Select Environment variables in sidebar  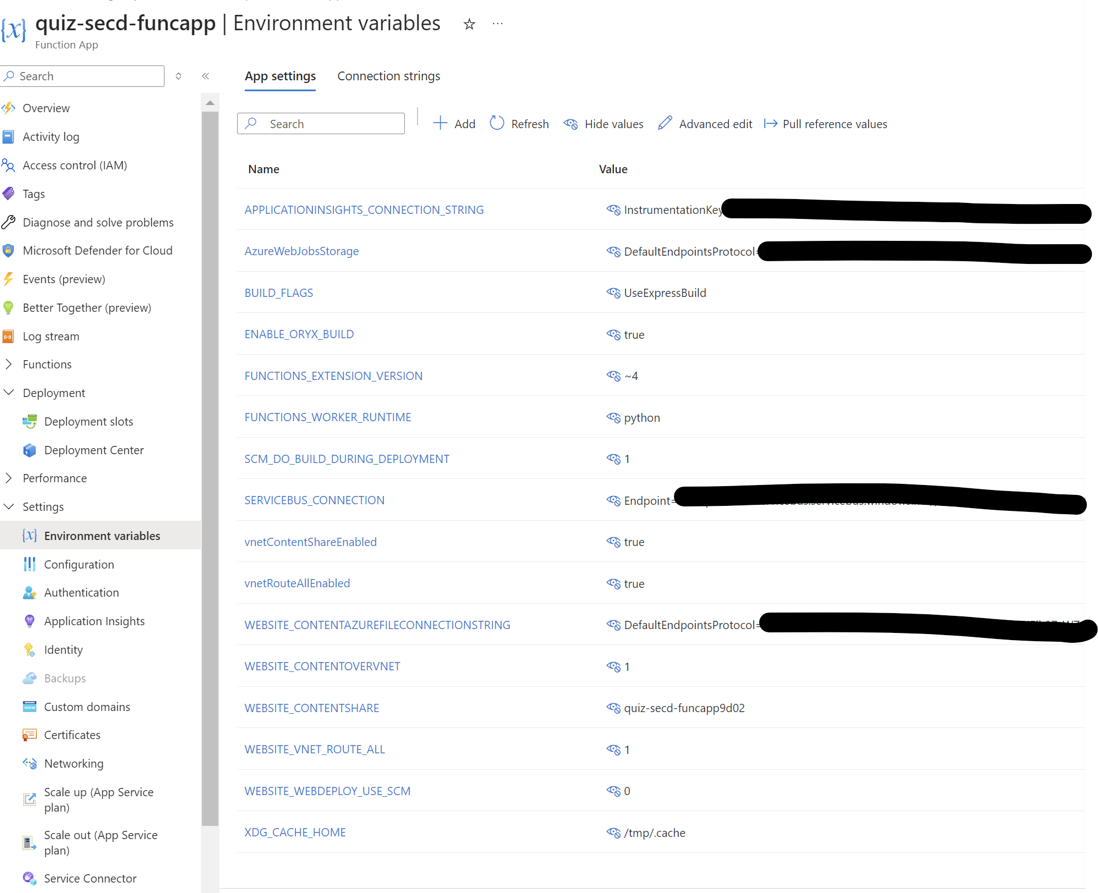pos(101,536)
